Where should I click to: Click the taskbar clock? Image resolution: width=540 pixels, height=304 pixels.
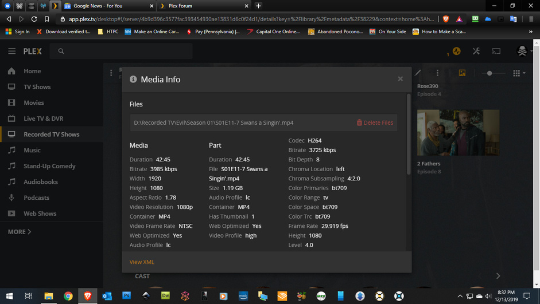pos(506,296)
